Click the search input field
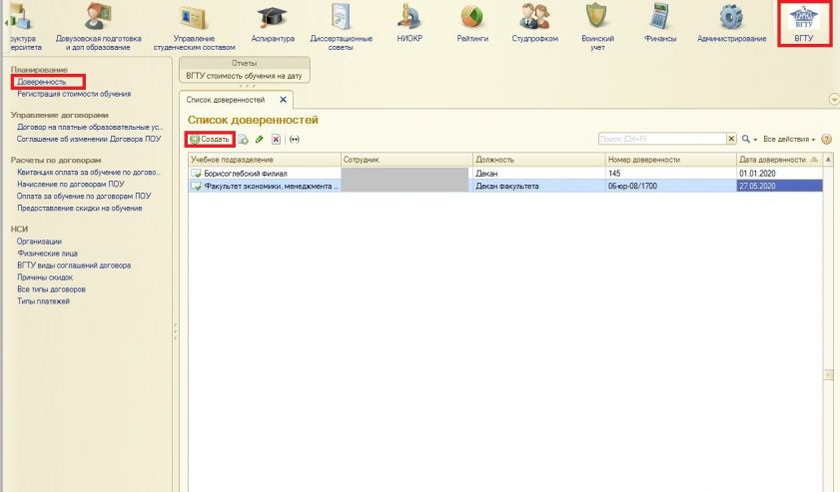840x492 pixels. click(x=662, y=139)
